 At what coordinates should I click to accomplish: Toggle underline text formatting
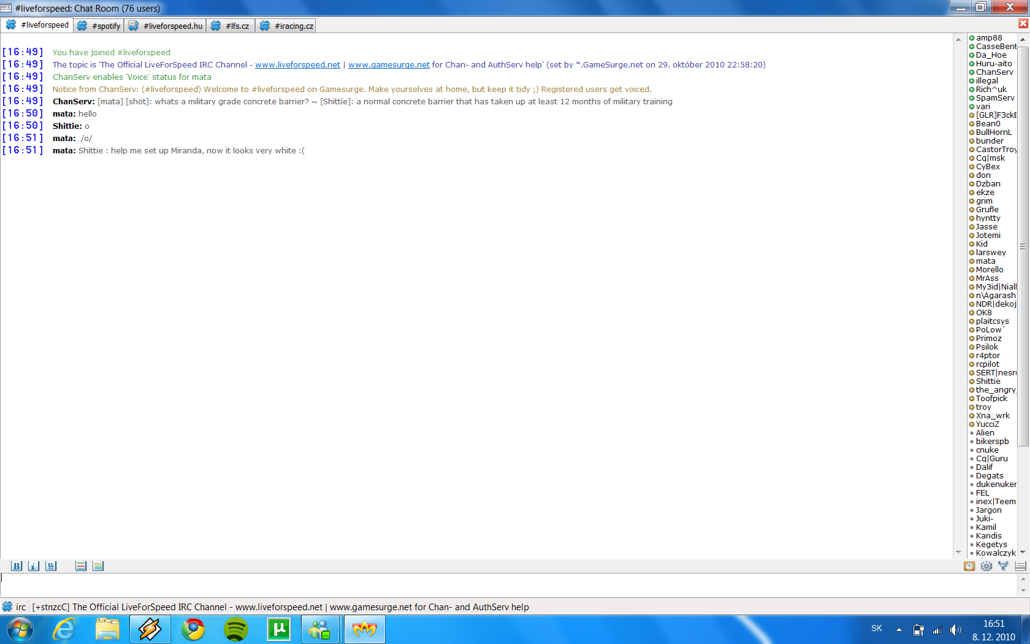click(51, 566)
